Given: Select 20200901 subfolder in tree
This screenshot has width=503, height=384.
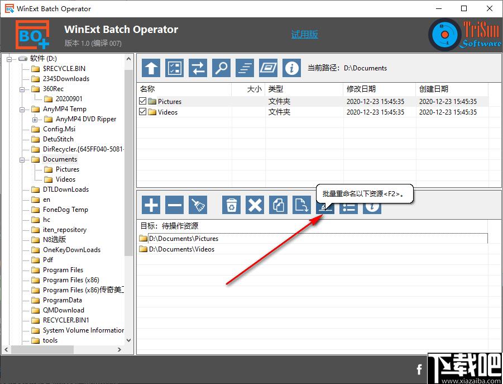Looking at the screenshot, I should click(69, 99).
